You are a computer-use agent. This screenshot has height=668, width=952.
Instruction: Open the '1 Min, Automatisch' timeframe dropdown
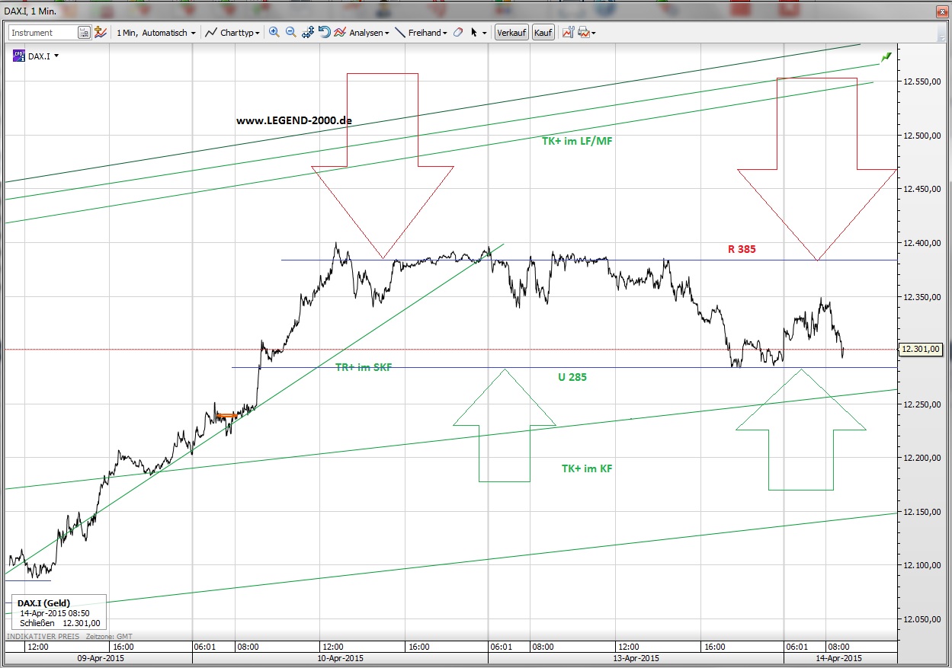pos(155,32)
